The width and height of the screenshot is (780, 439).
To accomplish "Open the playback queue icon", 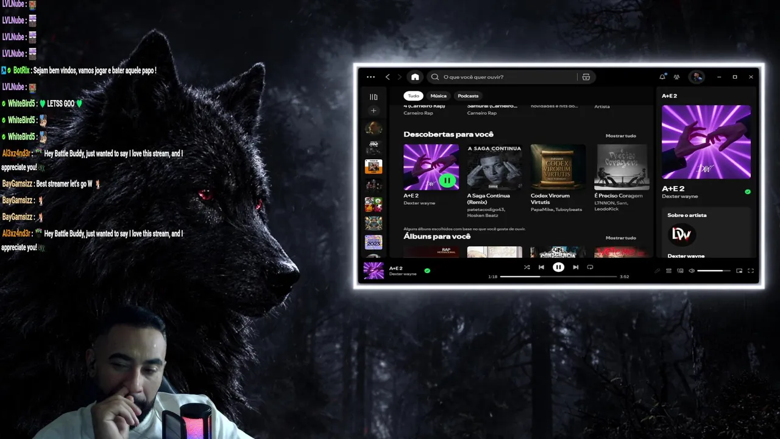I will (668, 271).
